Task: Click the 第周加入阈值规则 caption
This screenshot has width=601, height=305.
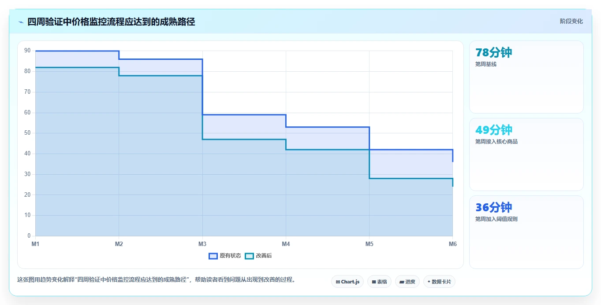Action: click(x=496, y=219)
